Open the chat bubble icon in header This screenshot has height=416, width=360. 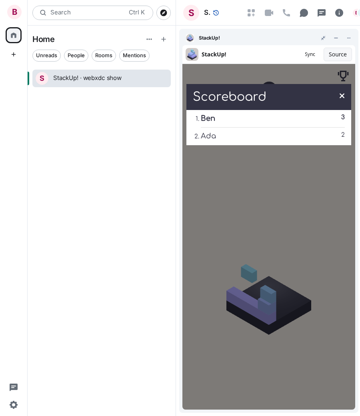(x=304, y=13)
